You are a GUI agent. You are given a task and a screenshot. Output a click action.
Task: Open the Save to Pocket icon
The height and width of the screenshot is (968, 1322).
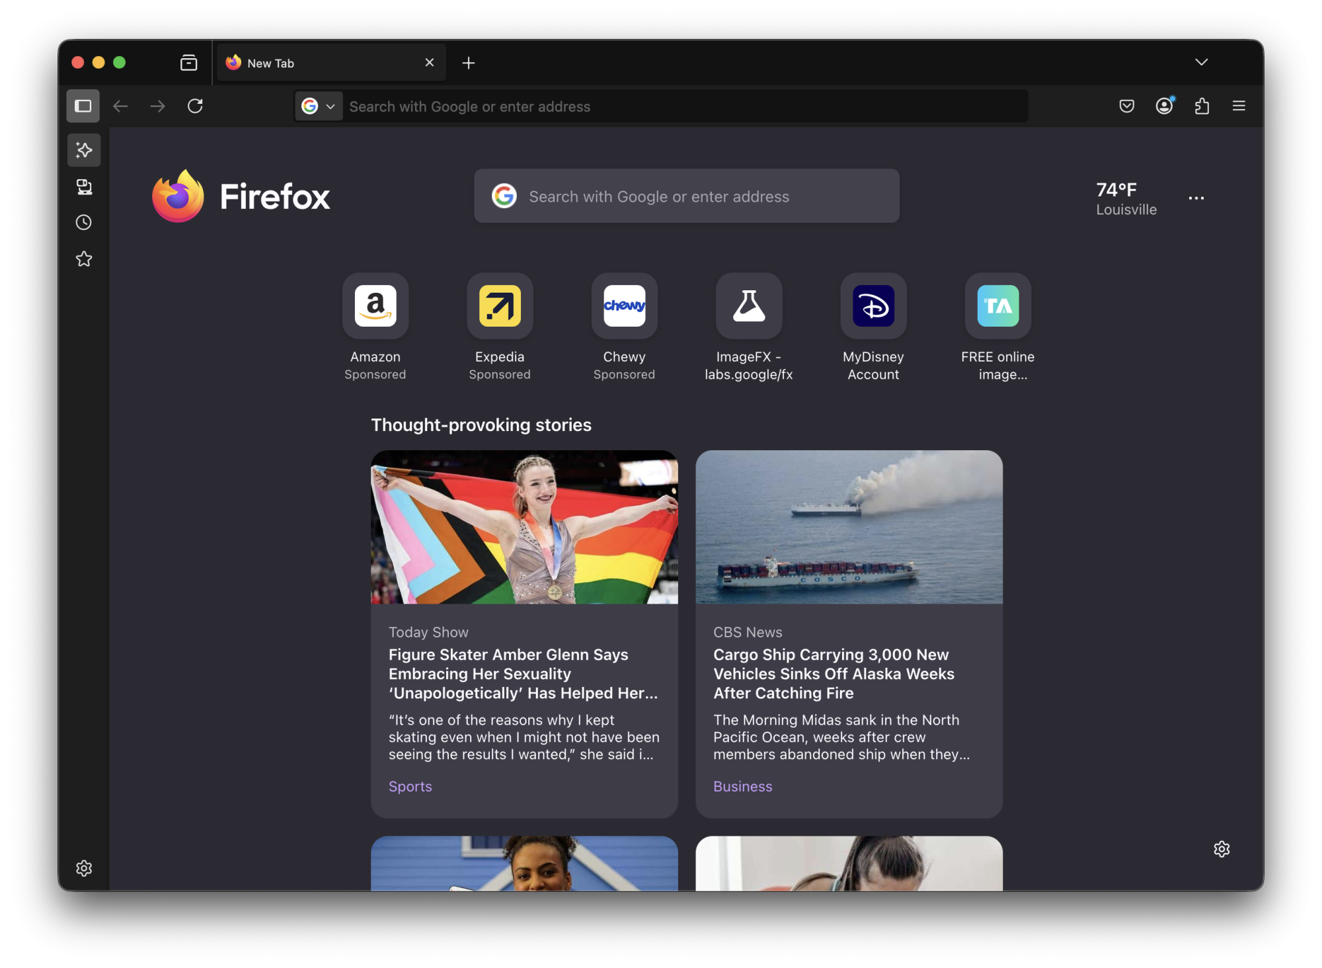[x=1127, y=106]
